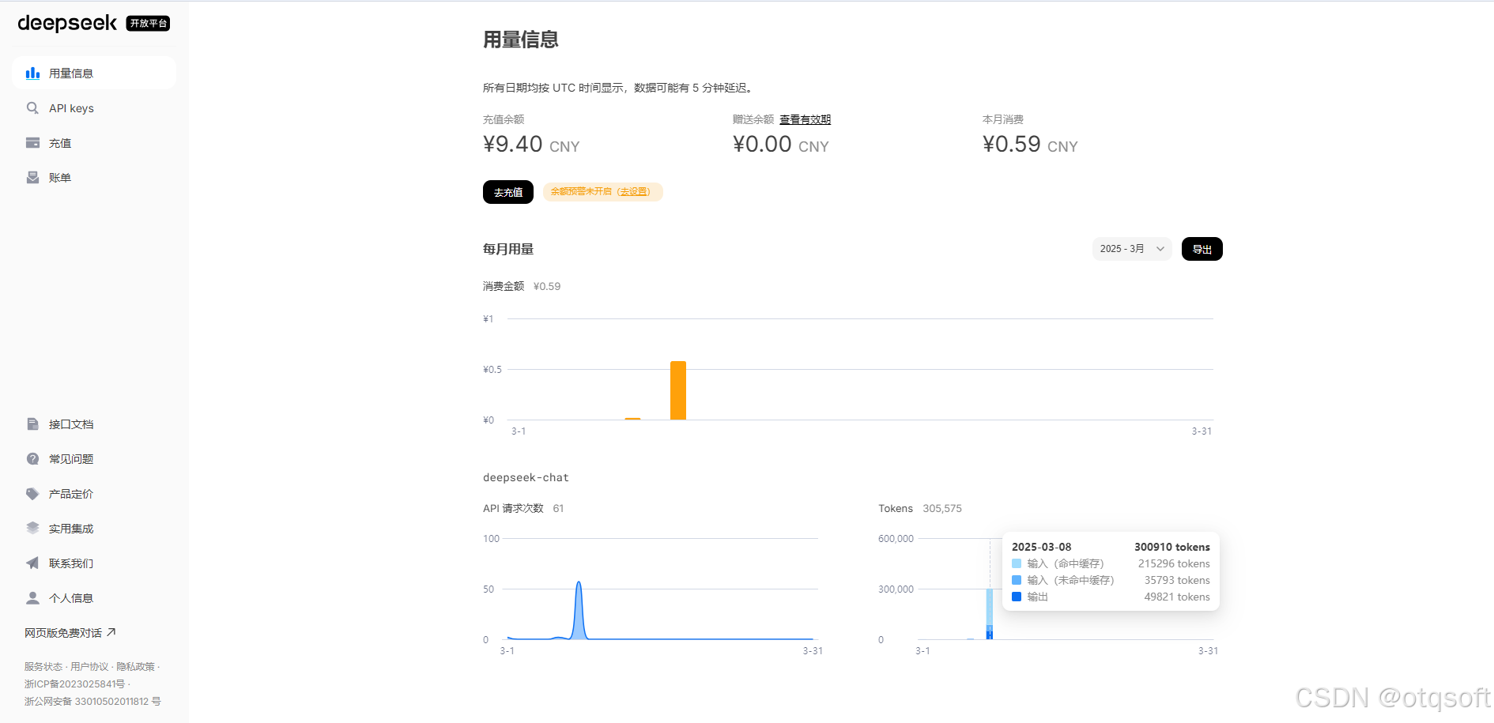This screenshot has width=1494, height=723.
Task: Click the bar chart icon beside 用量信息
Action: (x=32, y=73)
